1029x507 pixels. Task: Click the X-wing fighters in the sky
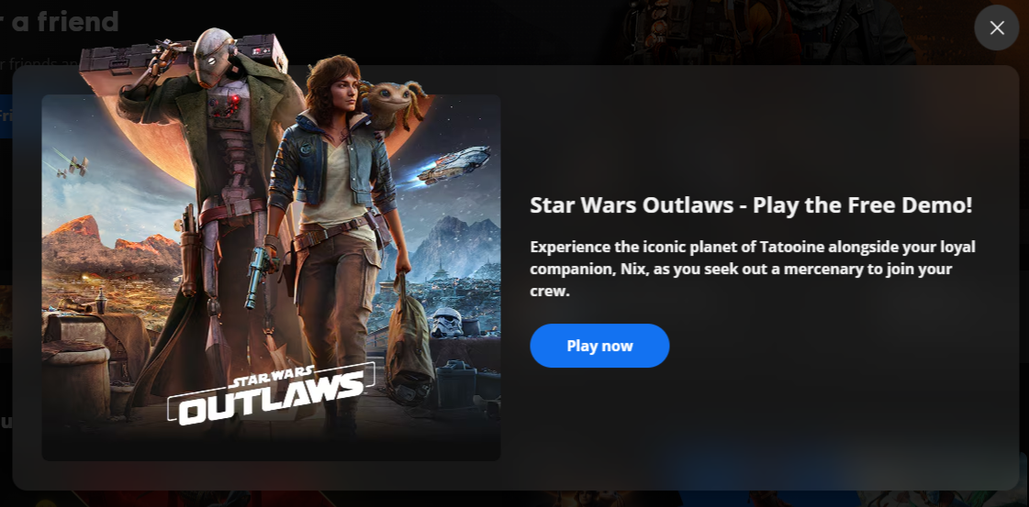[71, 163]
